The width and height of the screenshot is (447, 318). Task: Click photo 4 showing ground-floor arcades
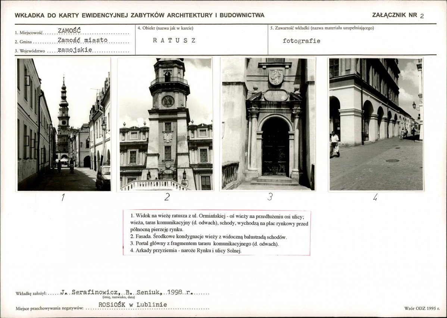[376, 124]
